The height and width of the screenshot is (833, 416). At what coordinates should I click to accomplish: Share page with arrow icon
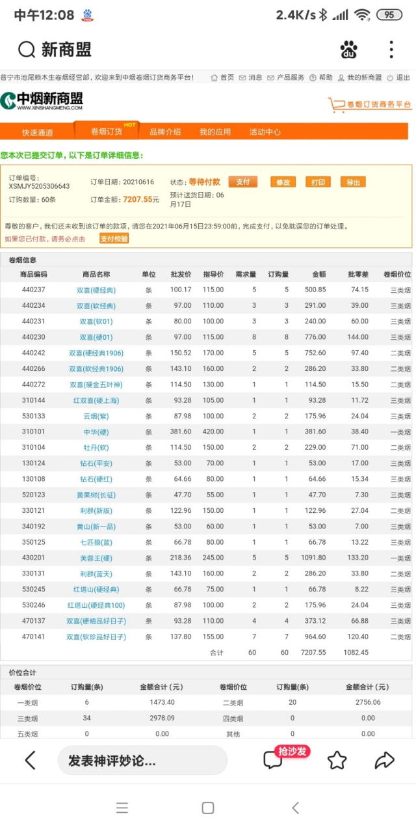[385, 760]
